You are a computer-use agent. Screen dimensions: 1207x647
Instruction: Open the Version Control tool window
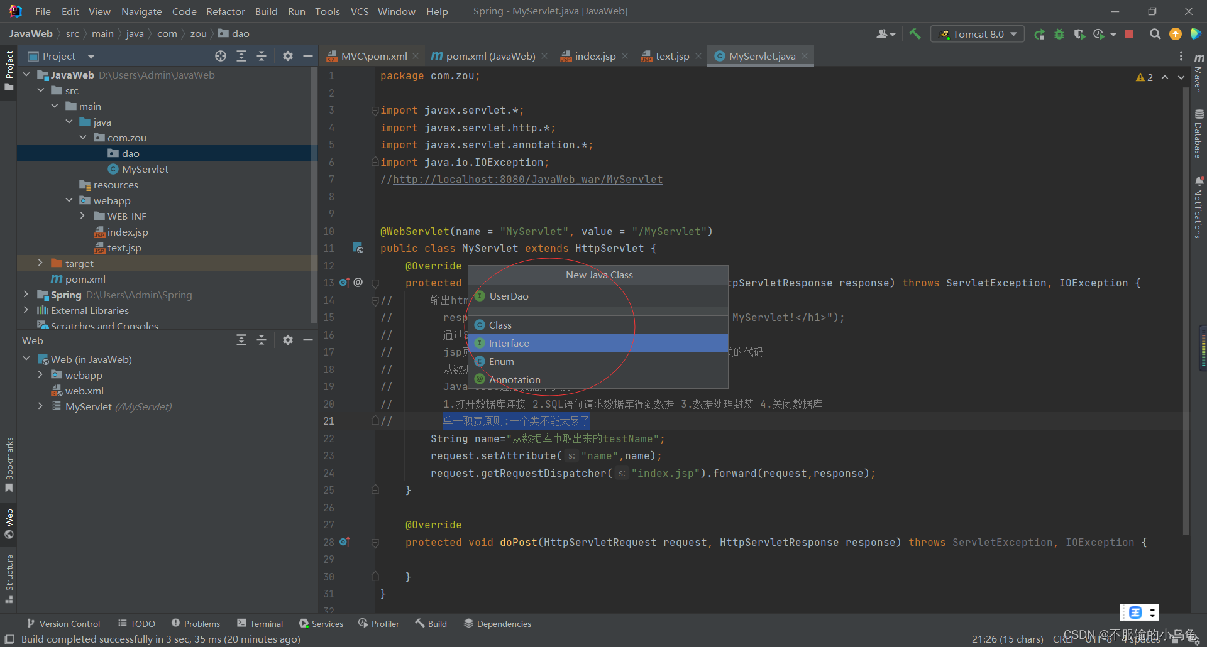[63, 624]
